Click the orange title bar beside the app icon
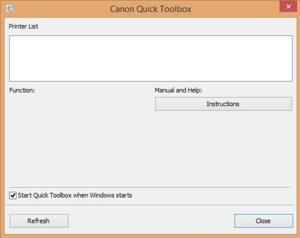 coord(57,9)
